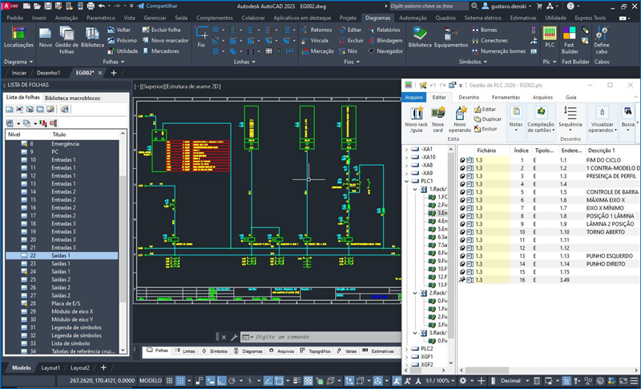Click the Definir cabo icon
The width and height of the screenshot is (641, 389).
pos(602,35)
